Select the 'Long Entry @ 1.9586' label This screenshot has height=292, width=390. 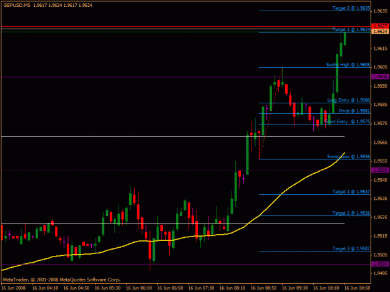click(x=348, y=100)
